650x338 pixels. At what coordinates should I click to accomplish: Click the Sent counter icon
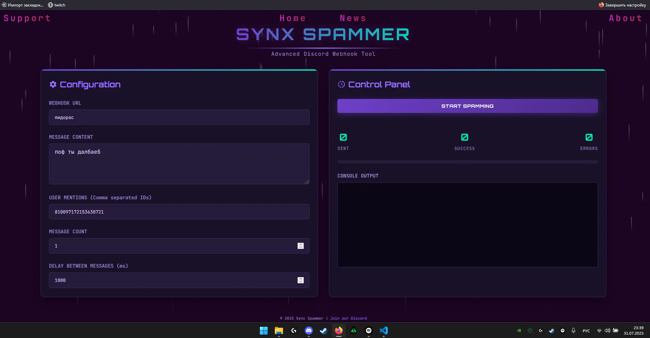(343, 137)
